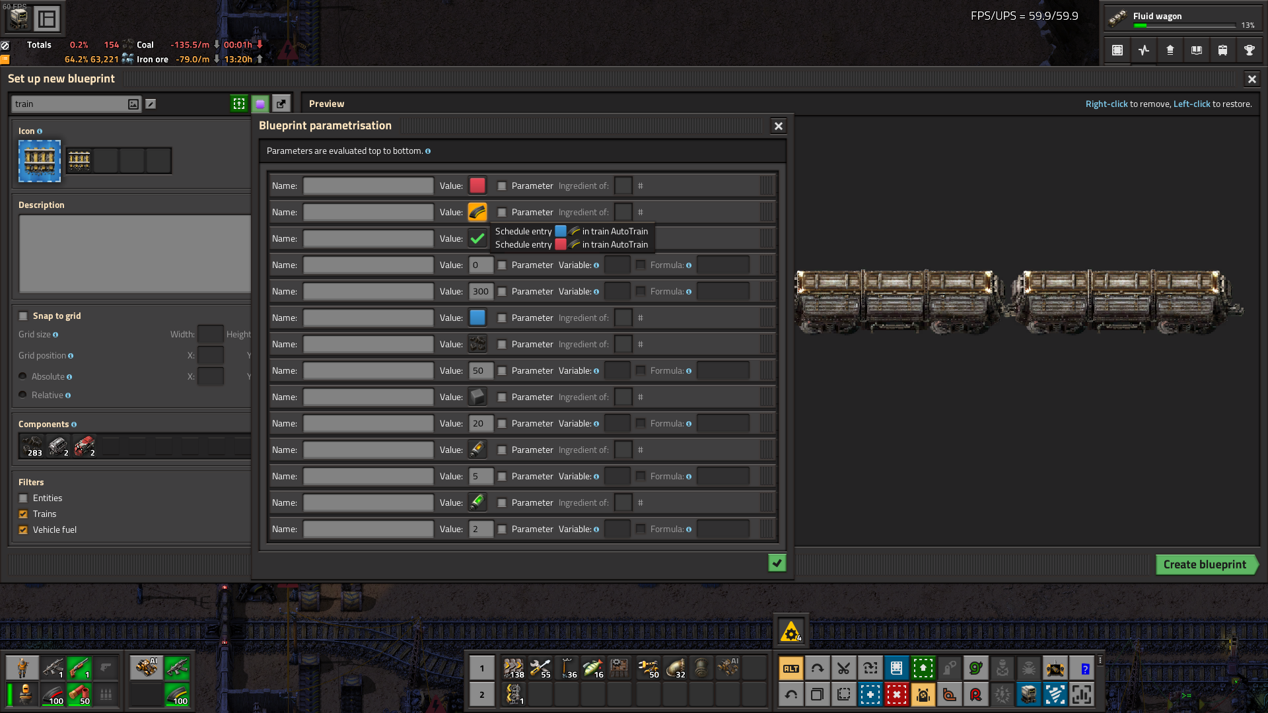Click the copy shortcut icon
The height and width of the screenshot is (713, 1268).
click(817, 695)
